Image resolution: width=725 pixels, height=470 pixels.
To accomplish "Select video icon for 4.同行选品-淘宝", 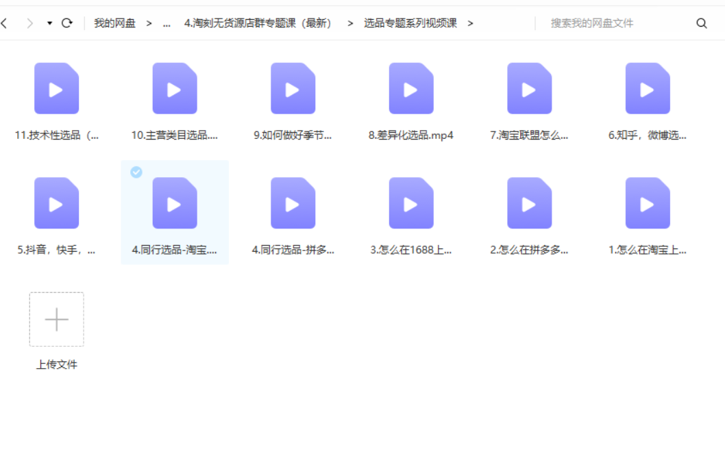I will [x=175, y=203].
